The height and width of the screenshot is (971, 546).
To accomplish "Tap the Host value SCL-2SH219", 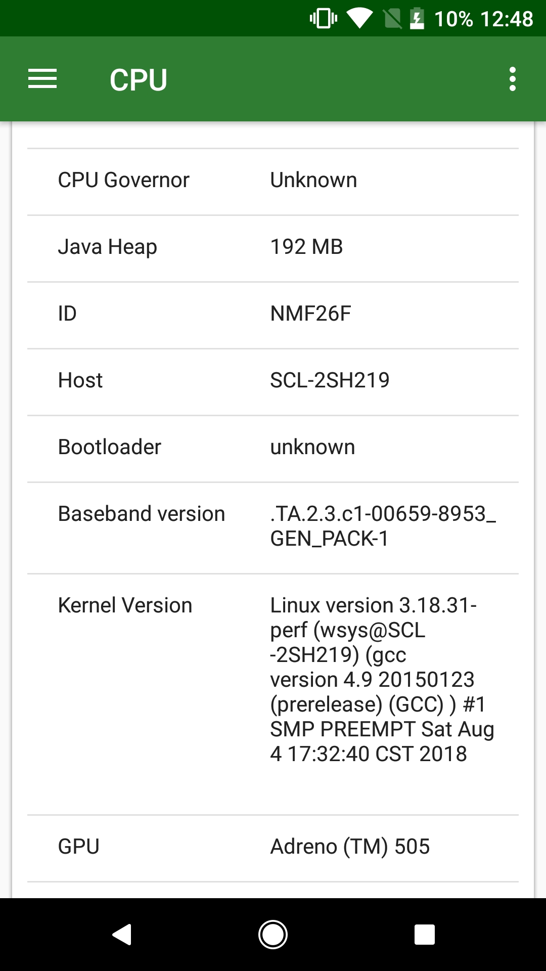I will [330, 380].
